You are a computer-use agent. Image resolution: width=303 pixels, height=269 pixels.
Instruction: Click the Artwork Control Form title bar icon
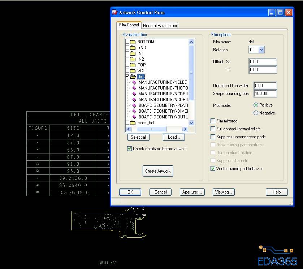coord(115,12)
